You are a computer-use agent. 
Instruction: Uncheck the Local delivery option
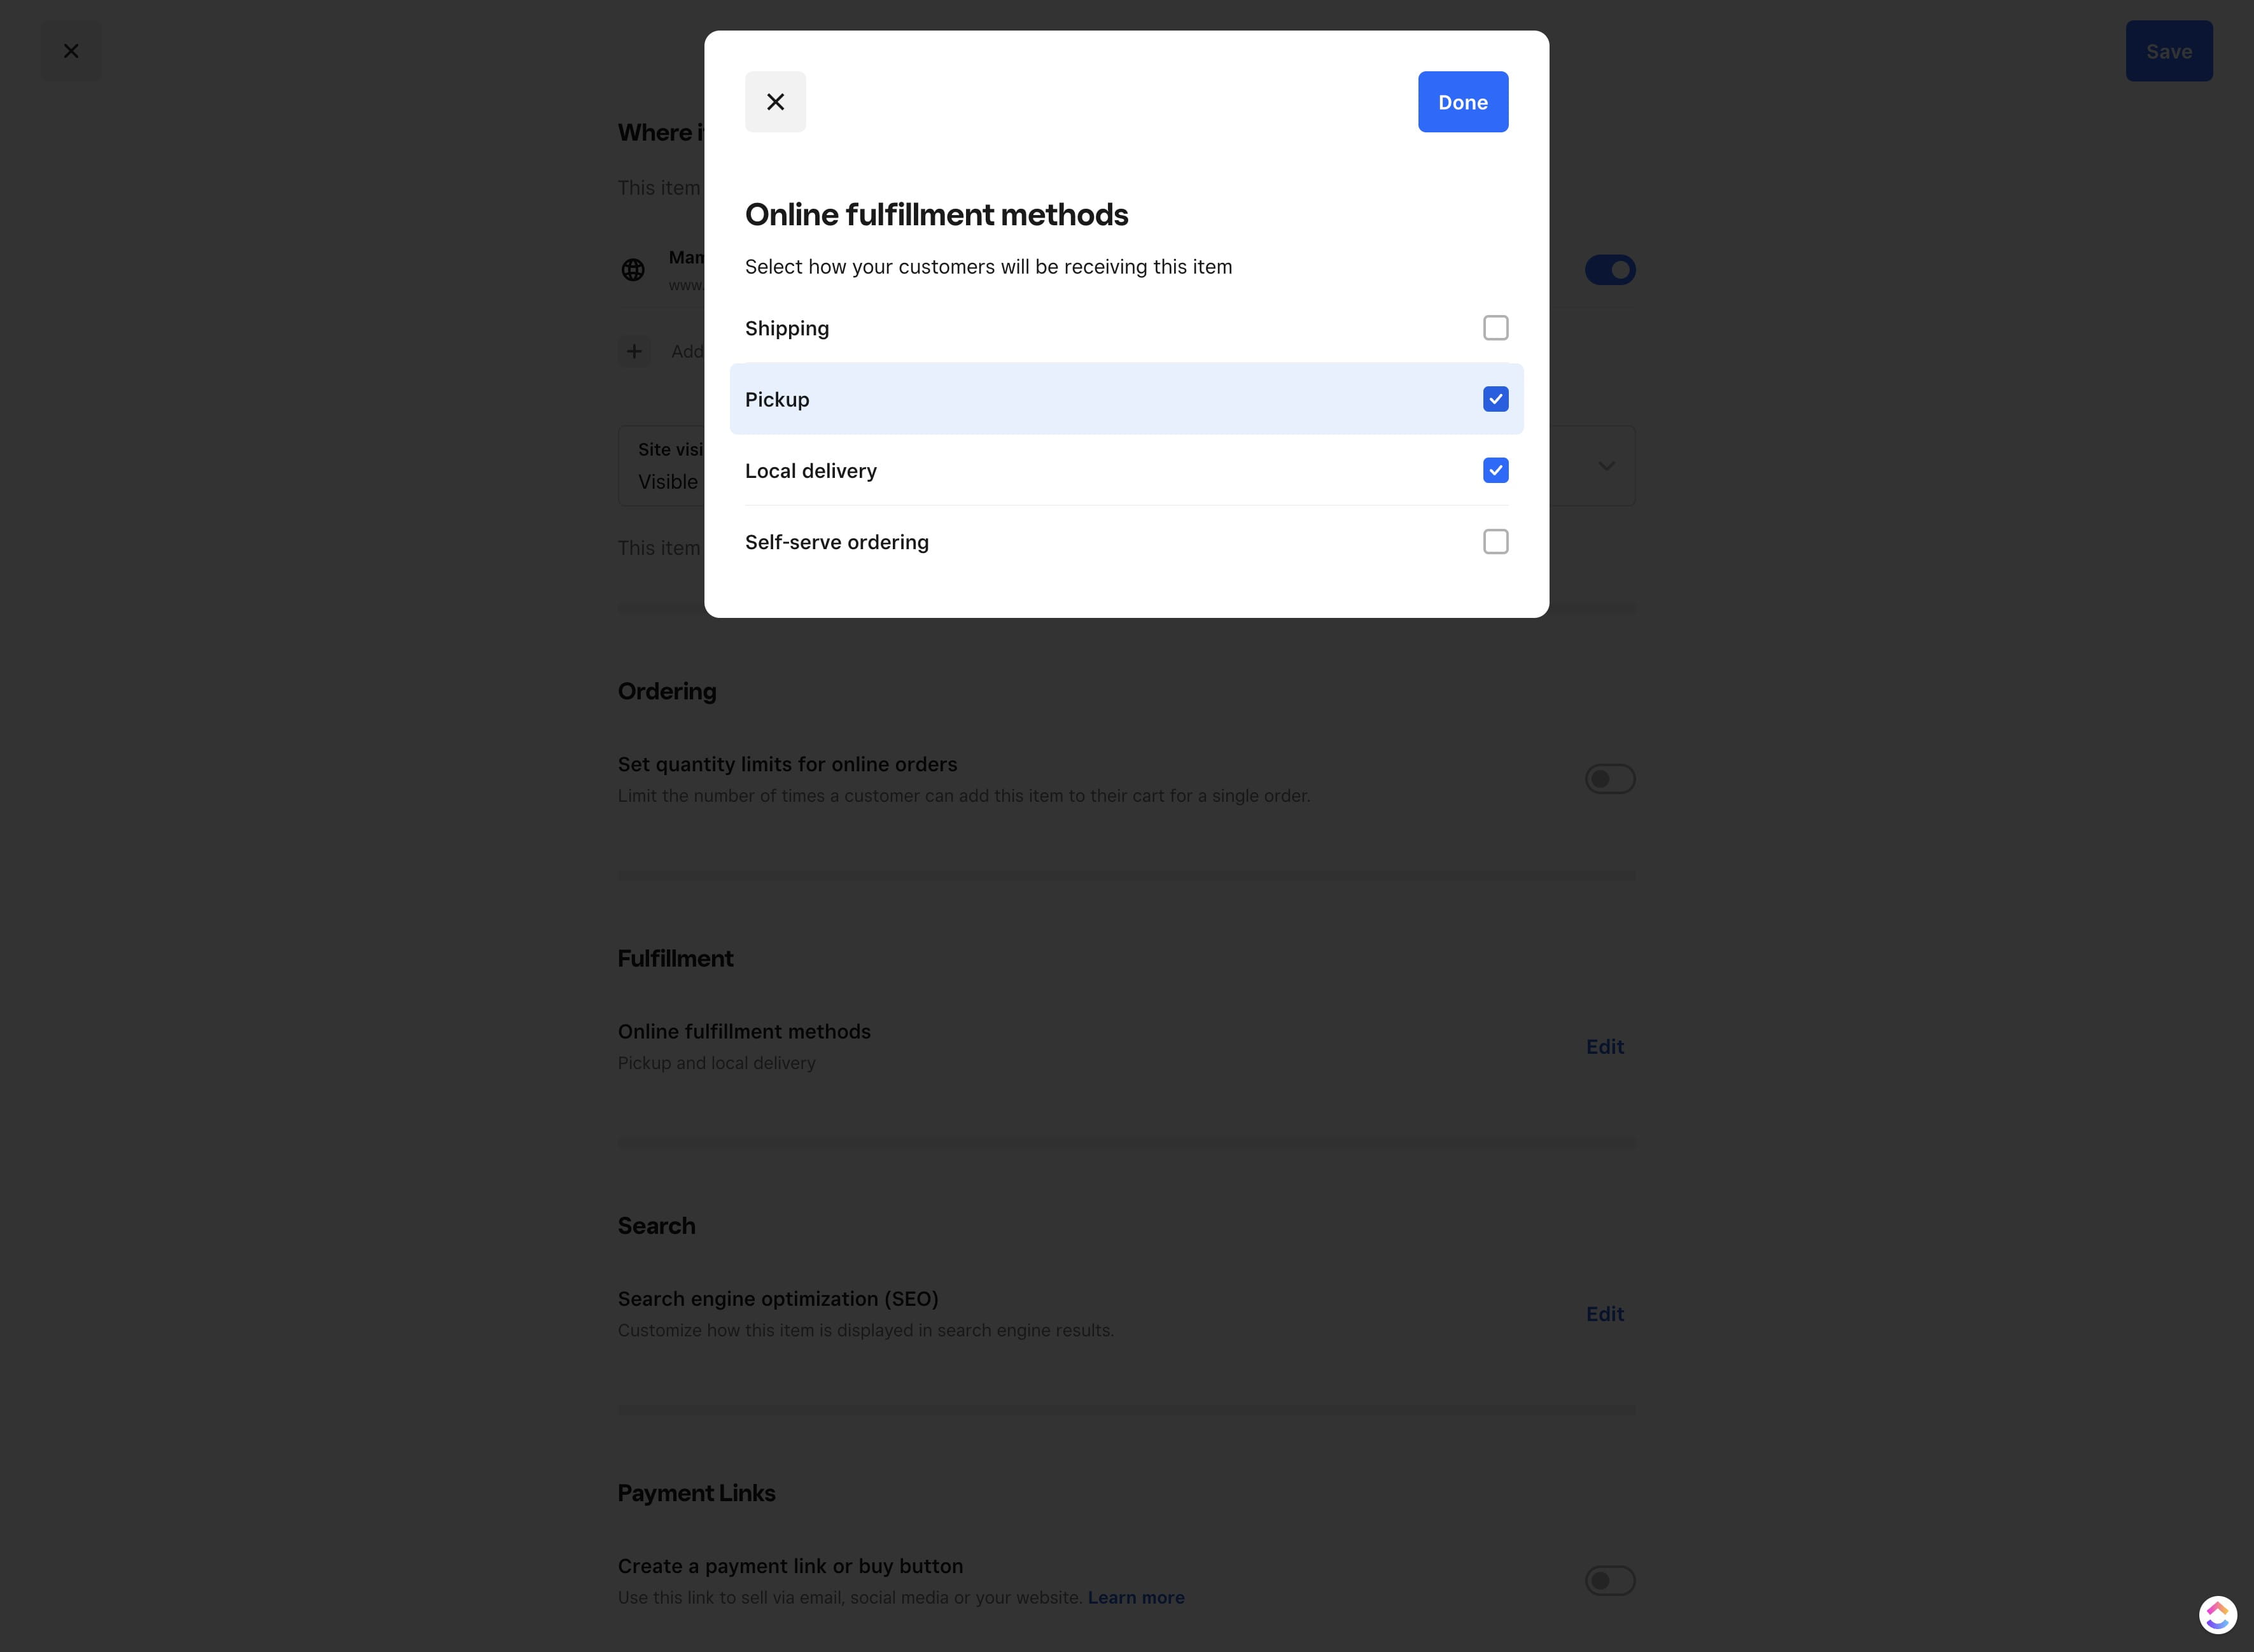[x=1495, y=470]
